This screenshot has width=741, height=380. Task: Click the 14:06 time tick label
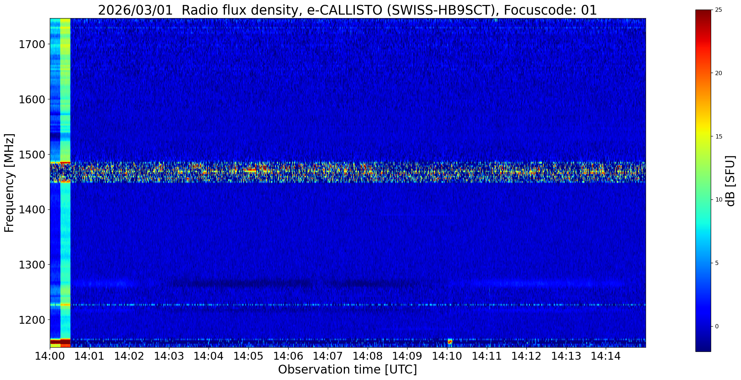tap(288, 356)
